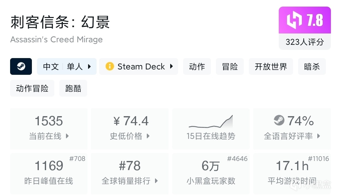Image resolution: width=341 pixels, height=196 pixels.
Task: Expand the 史低价格 price history arrow
Action: (x=148, y=136)
